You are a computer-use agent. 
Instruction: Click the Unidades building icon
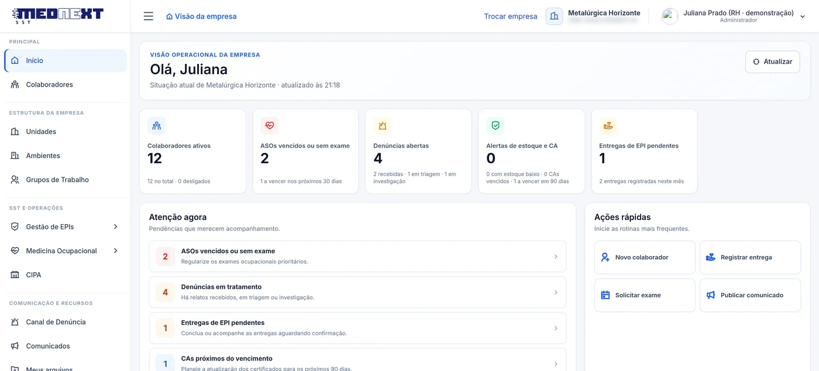tap(15, 132)
